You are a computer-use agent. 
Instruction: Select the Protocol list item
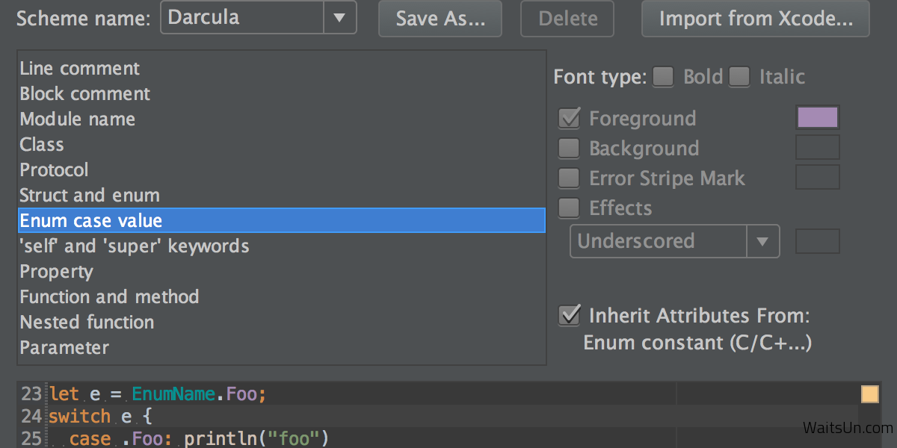55,170
